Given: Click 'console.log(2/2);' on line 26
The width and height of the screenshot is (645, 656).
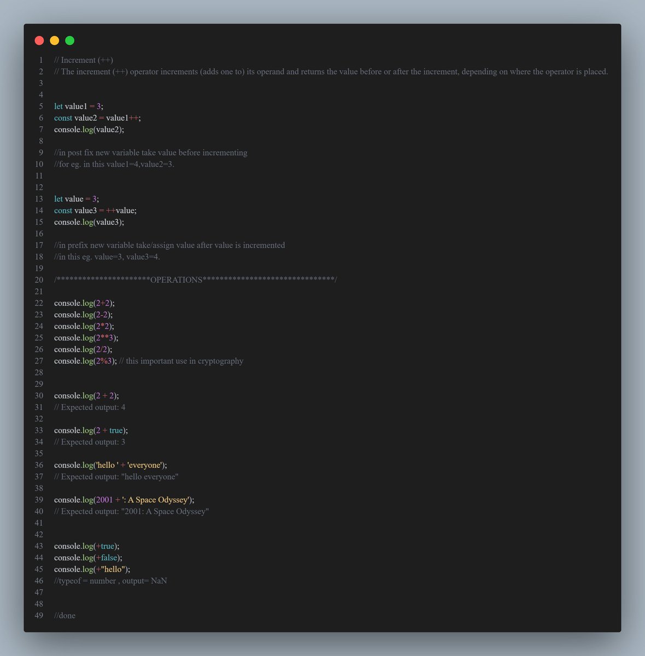Looking at the screenshot, I should click(x=83, y=349).
